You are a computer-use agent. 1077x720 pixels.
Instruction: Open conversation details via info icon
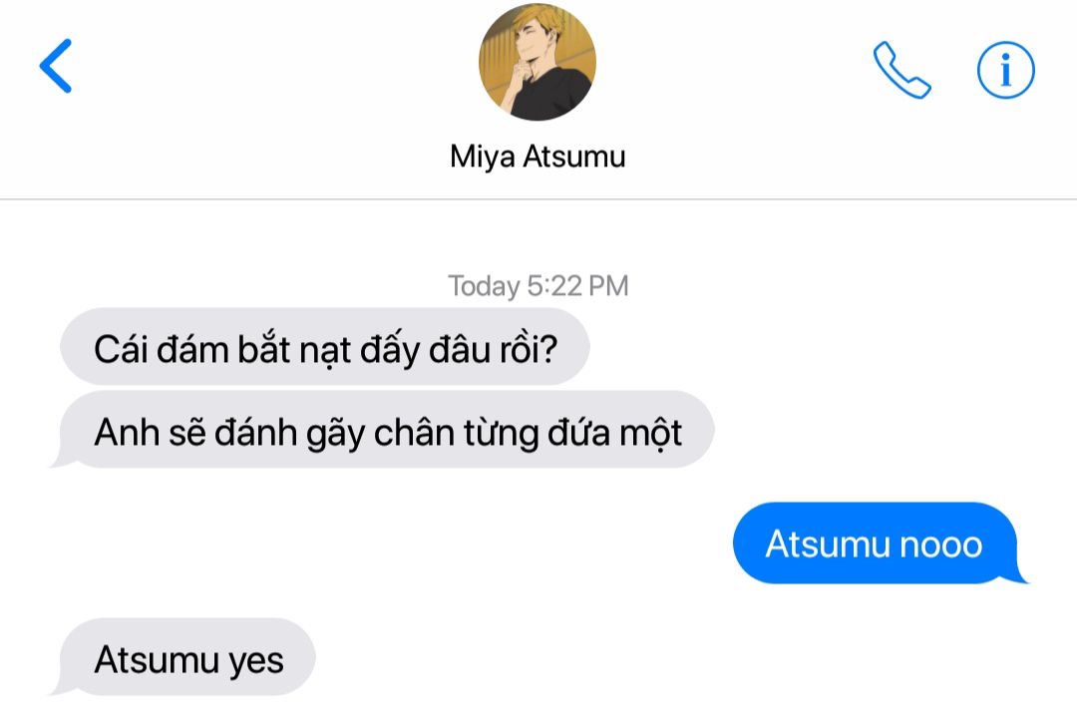[1005, 70]
